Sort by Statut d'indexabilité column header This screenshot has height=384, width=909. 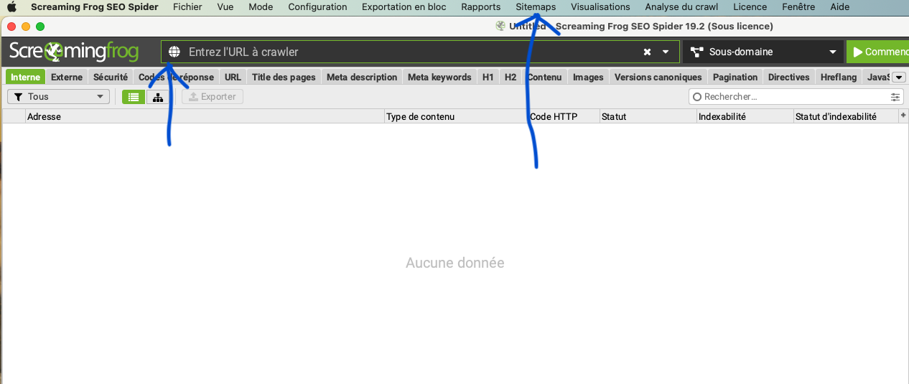point(845,116)
